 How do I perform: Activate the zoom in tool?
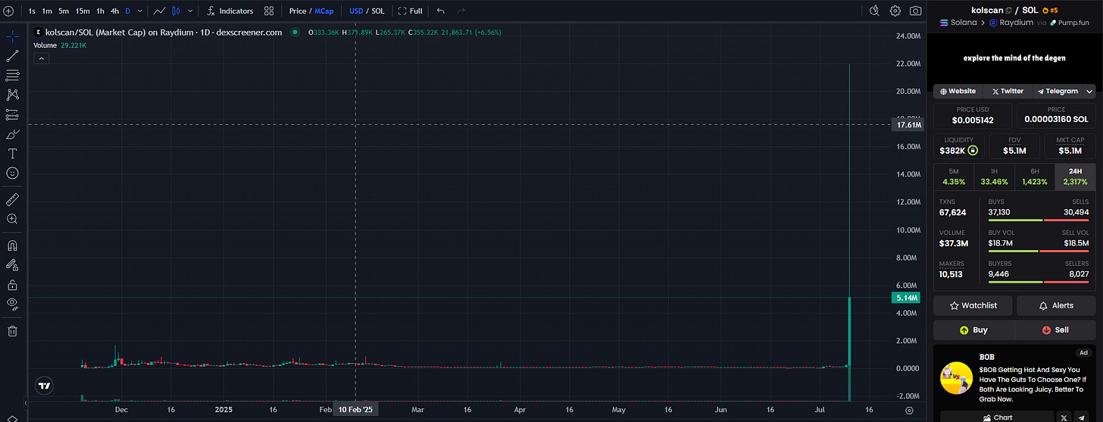(x=12, y=218)
